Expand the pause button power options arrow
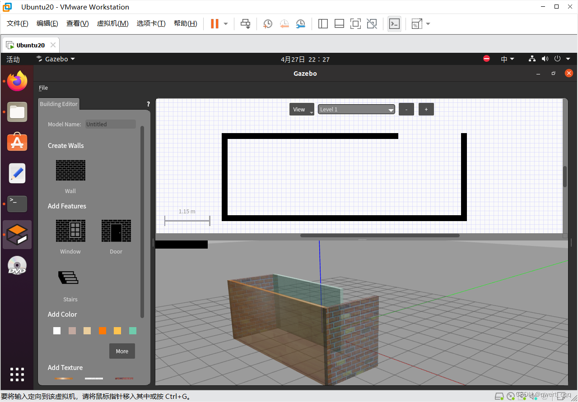This screenshot has height=402, width=578. pos(226,24)
